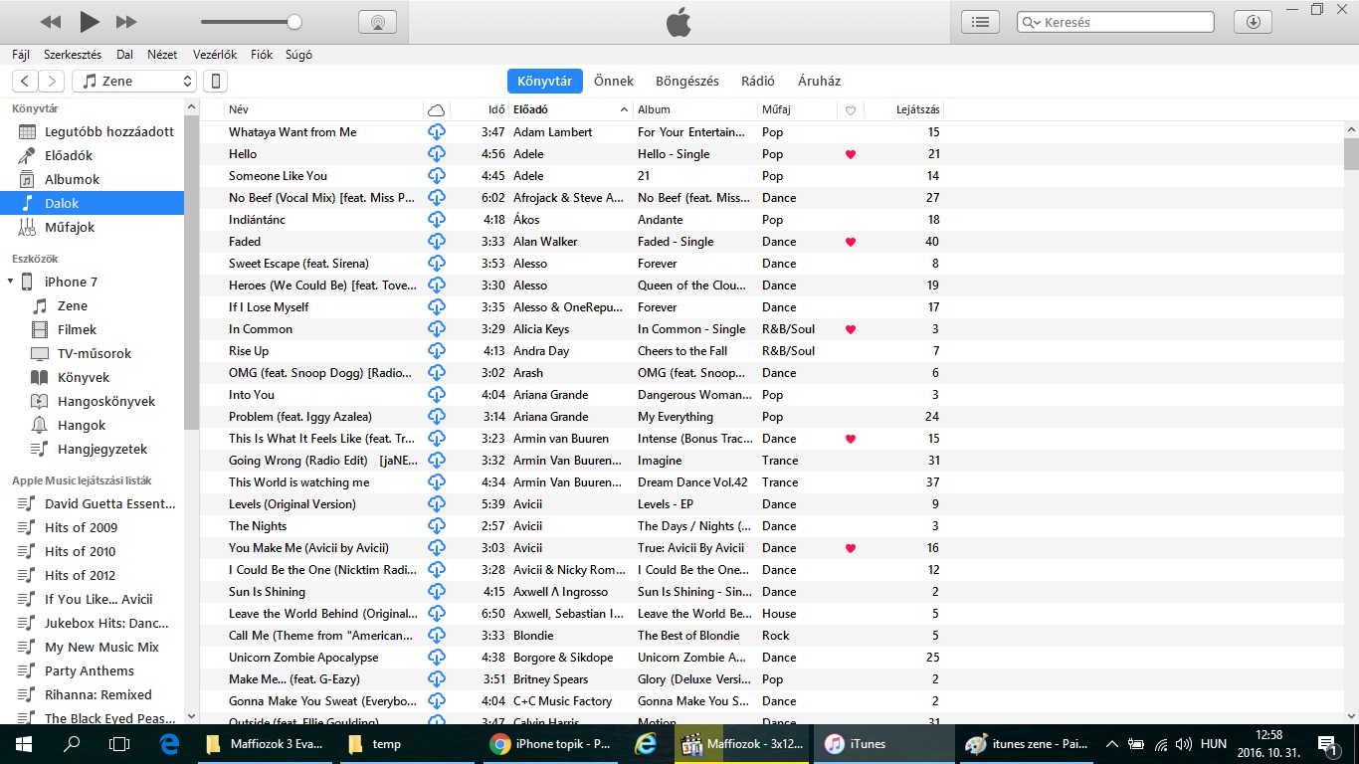Toggle the heart on In Common
The width and height of the screenshot is (1359, 764).
850,329
